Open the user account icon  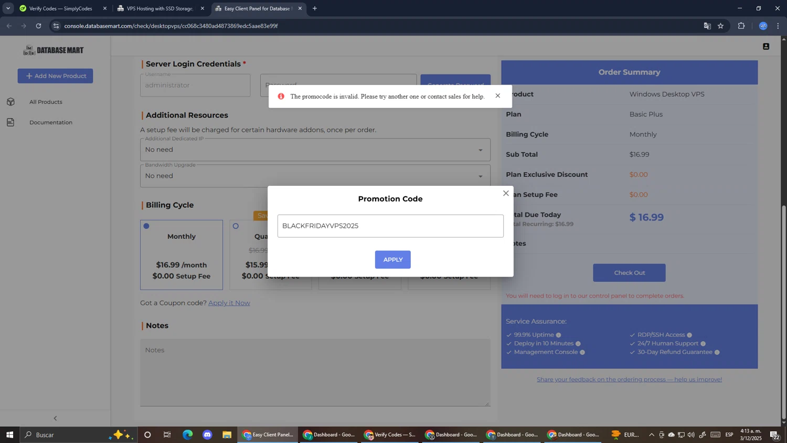766,47
